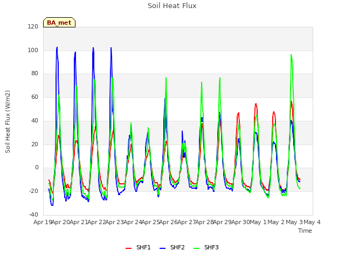345x258 pixels.
Task: Click the Soil Heat Flux (W/m2) axis label
Action: 8,121
